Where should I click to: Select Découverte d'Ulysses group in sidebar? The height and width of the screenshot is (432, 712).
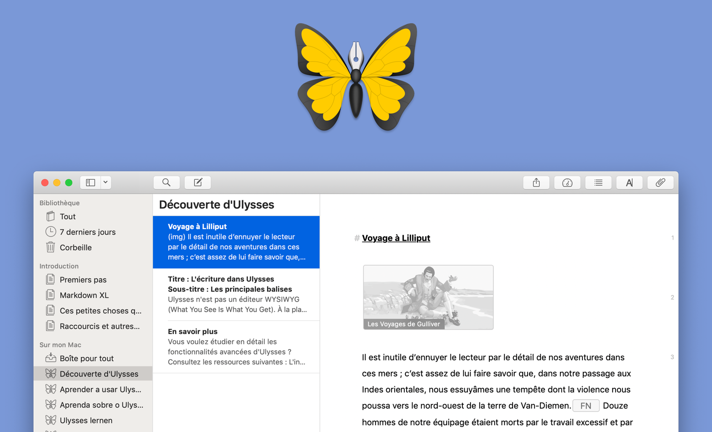[93, 374]
